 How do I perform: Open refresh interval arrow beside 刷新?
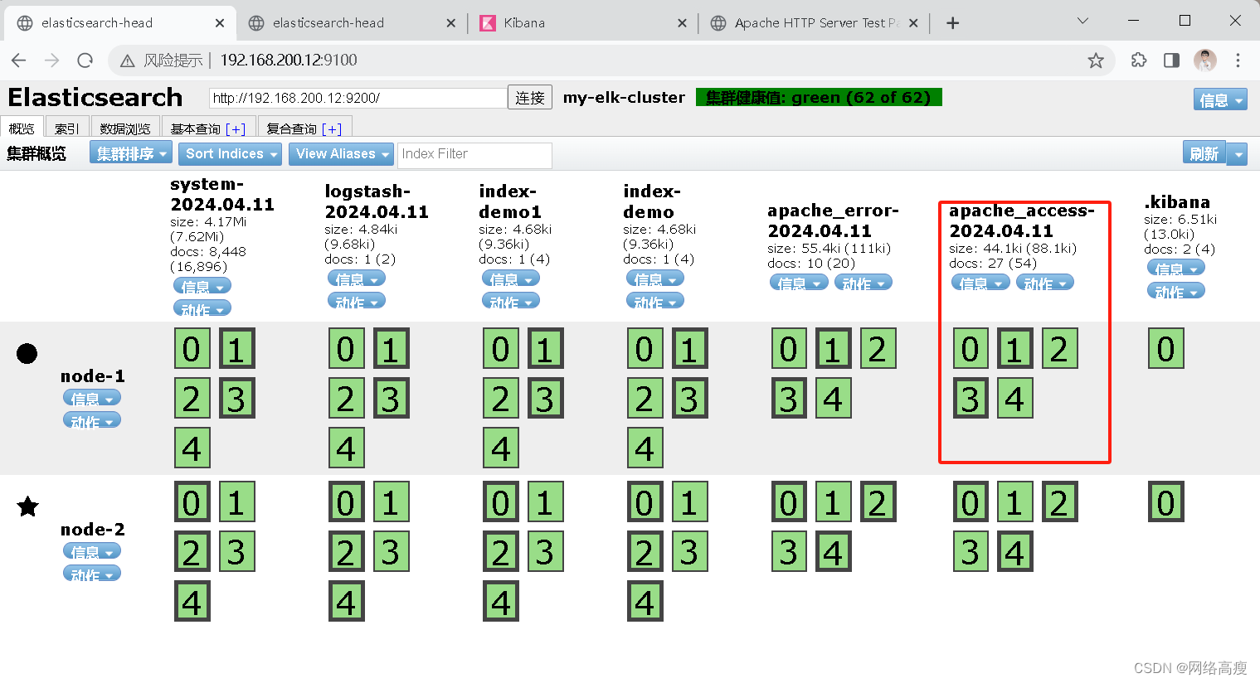[x=1238, y=153]
